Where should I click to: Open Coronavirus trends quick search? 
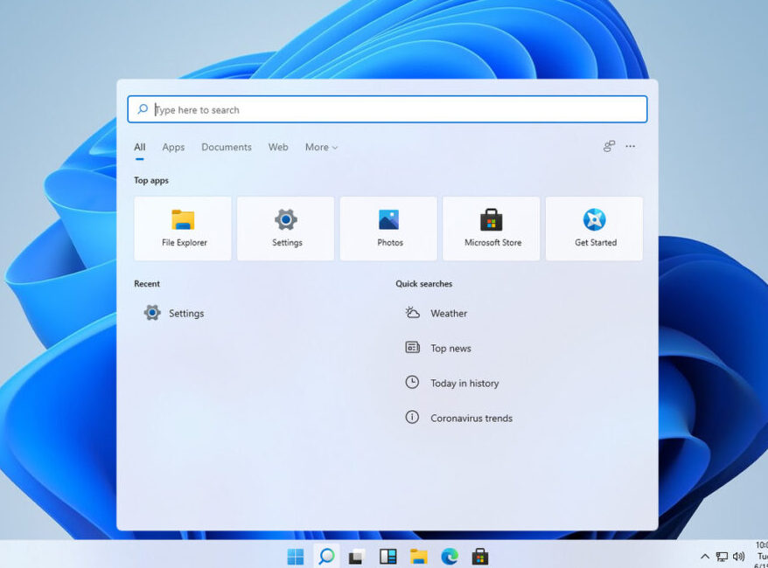click(458, 418)
